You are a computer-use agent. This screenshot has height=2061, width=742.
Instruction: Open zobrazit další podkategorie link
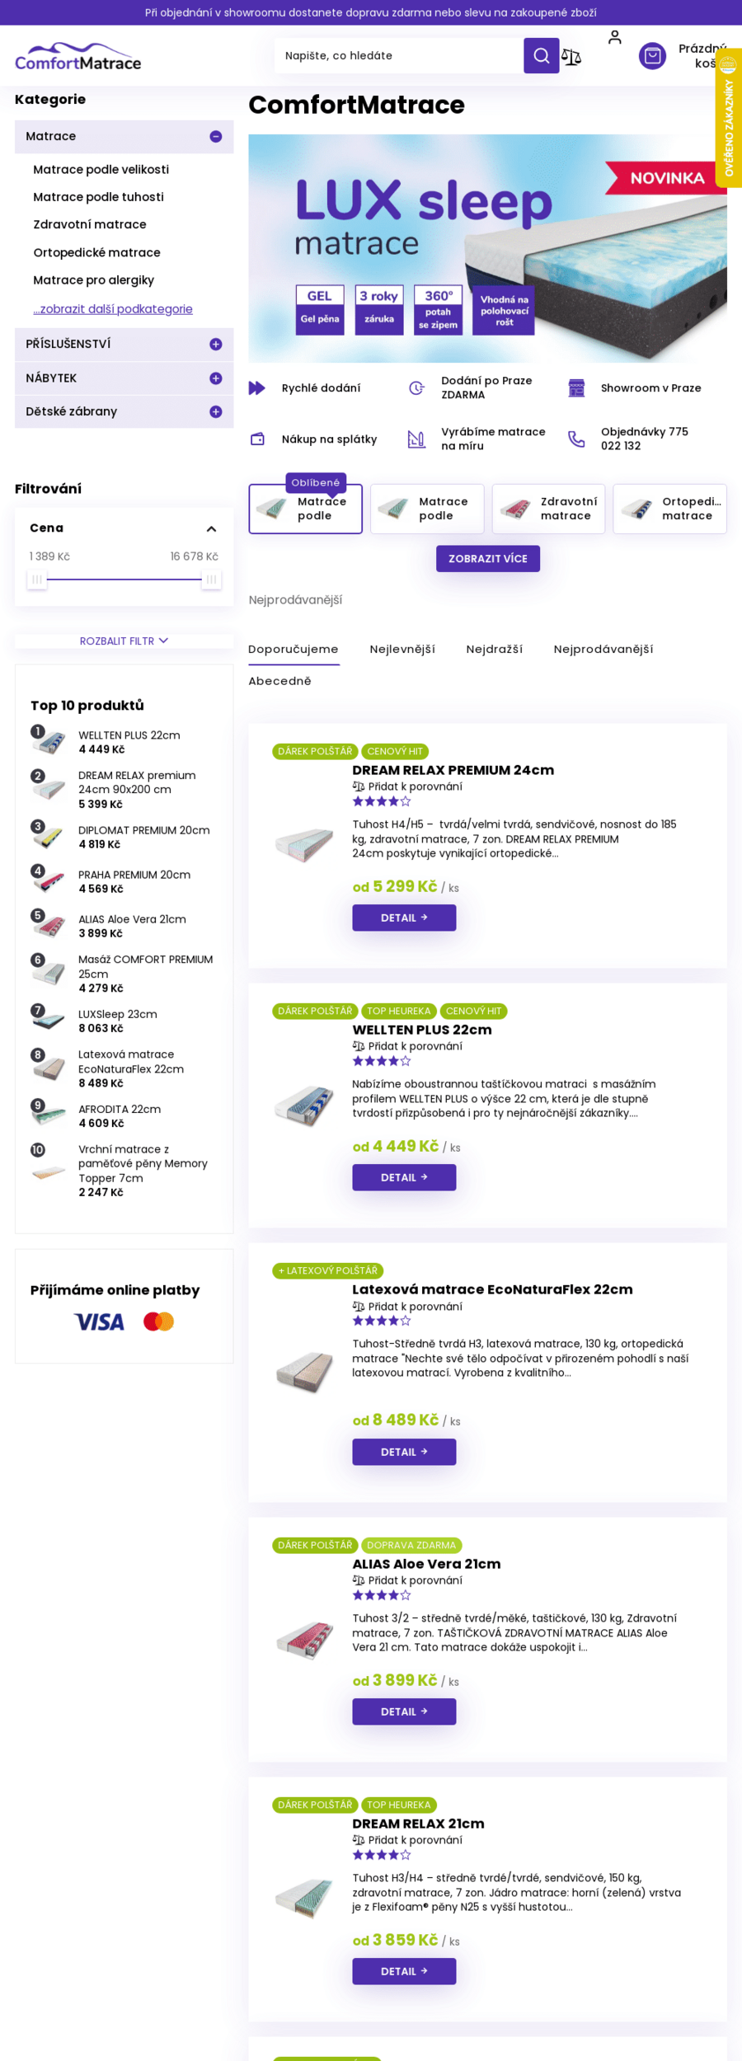pyautogui.click(x=113, y=309)
